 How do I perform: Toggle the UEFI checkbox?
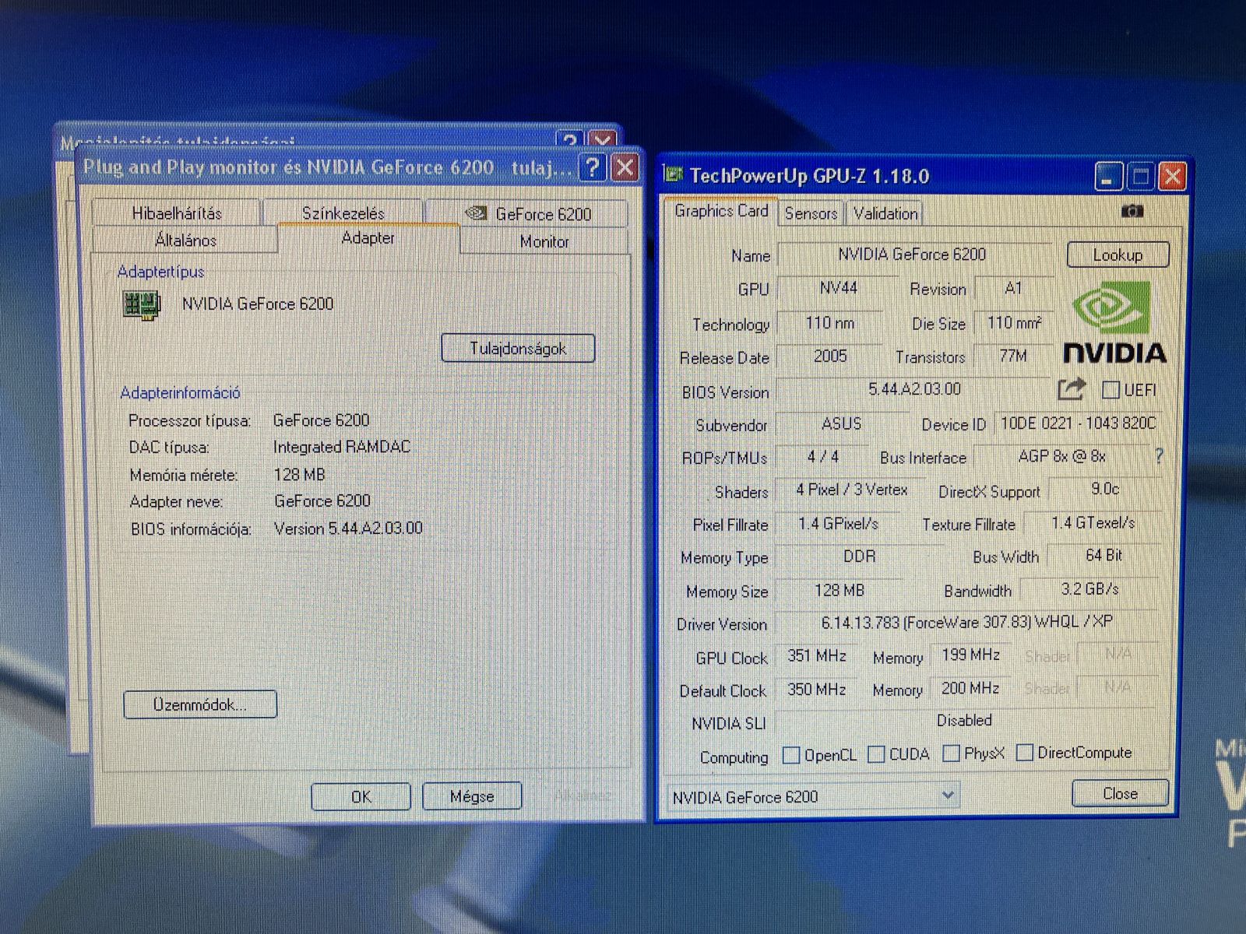[1111, 390]
